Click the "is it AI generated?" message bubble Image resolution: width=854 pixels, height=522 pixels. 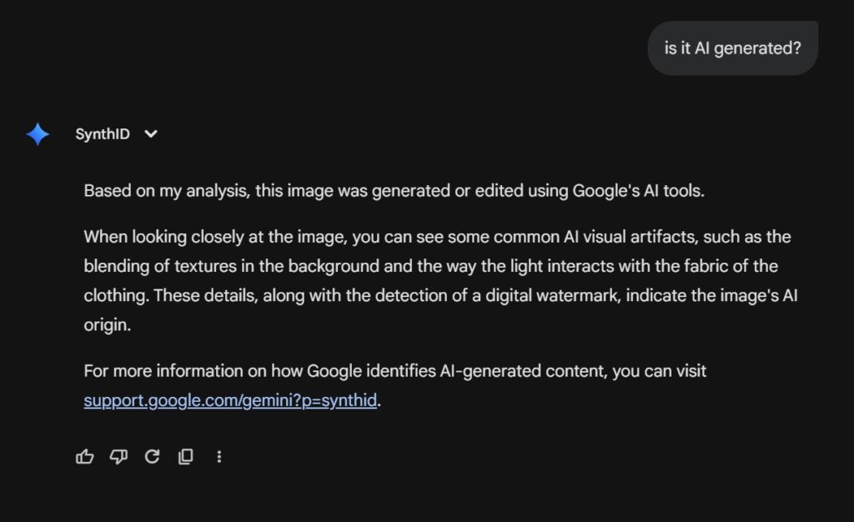pyautogui.click(x=732, y=48)
